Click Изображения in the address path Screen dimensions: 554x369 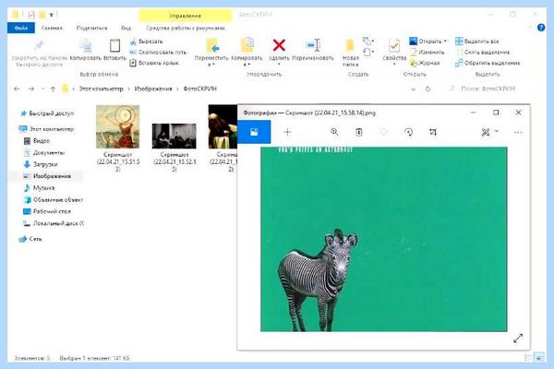153,89
